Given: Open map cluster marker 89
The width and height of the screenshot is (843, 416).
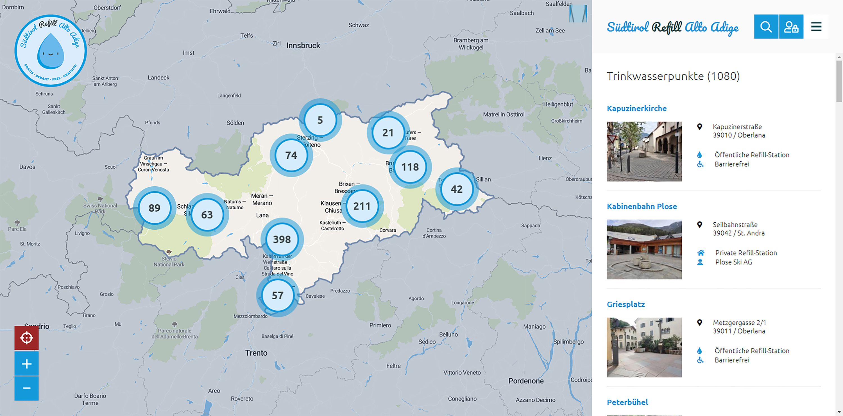Looking at the screenshot, I should 155,208.
